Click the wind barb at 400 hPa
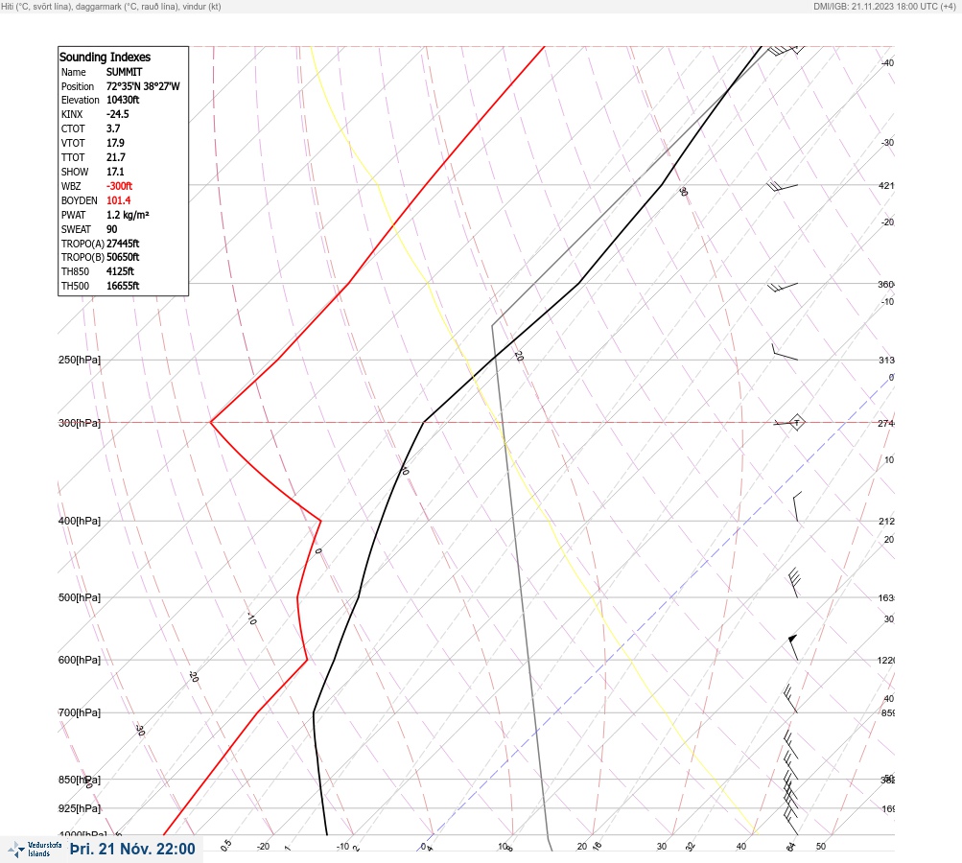This screenshot has height=863, width=962. coord(796,506)
